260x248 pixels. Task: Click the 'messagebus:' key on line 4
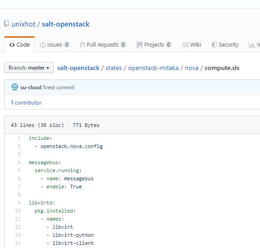pos(45,162)
